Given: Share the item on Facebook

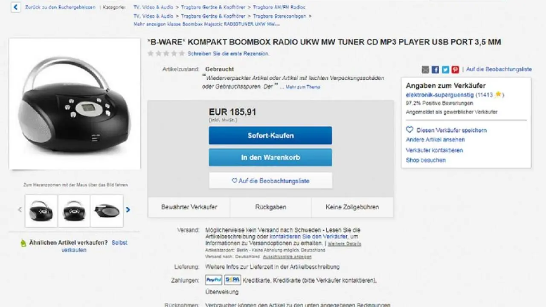Looking at the screenshot, I should click(435, 70).
